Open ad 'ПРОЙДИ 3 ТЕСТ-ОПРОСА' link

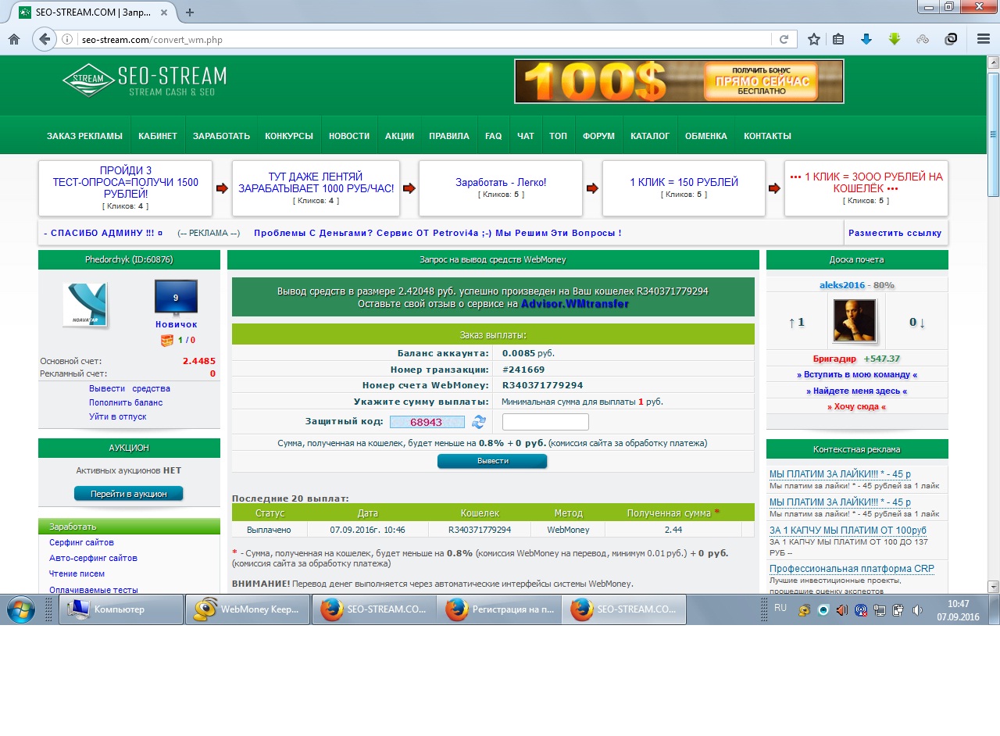[x=125, y=182]
